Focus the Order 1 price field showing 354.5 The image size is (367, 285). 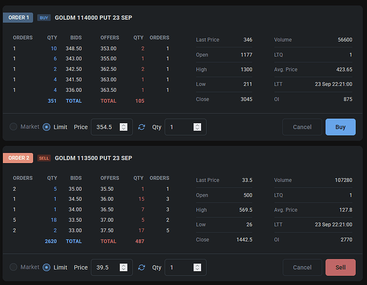[105, 127]
